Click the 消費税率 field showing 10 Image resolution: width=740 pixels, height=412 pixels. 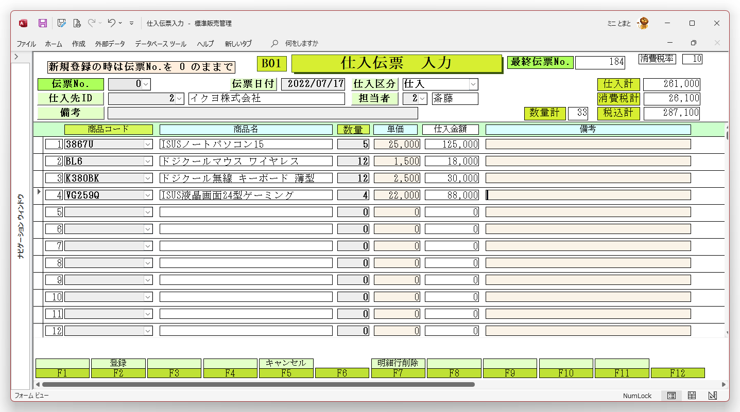tap(693, 59)
